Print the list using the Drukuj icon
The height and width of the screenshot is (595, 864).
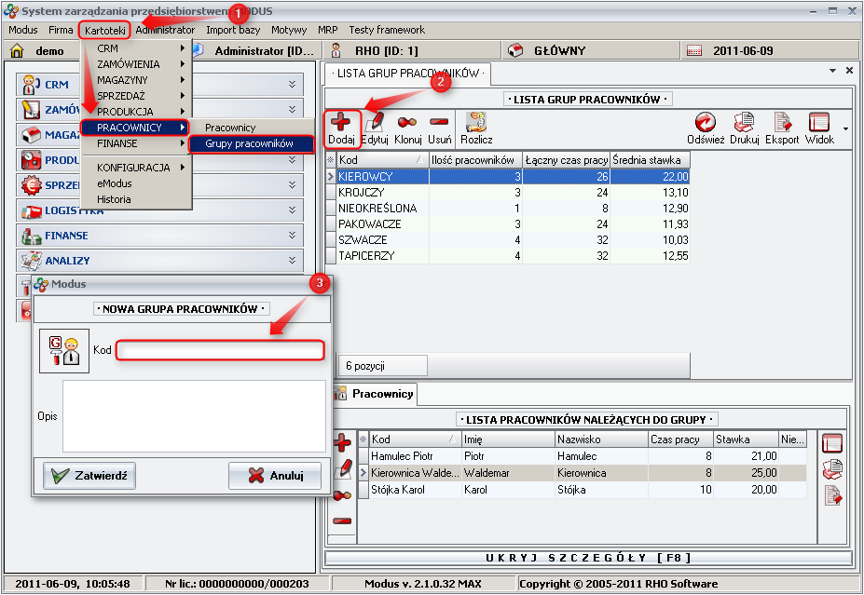click(x=744, y=128)
